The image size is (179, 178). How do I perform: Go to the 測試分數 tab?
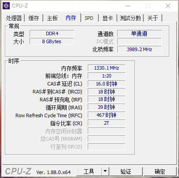[x=130, y=18]
